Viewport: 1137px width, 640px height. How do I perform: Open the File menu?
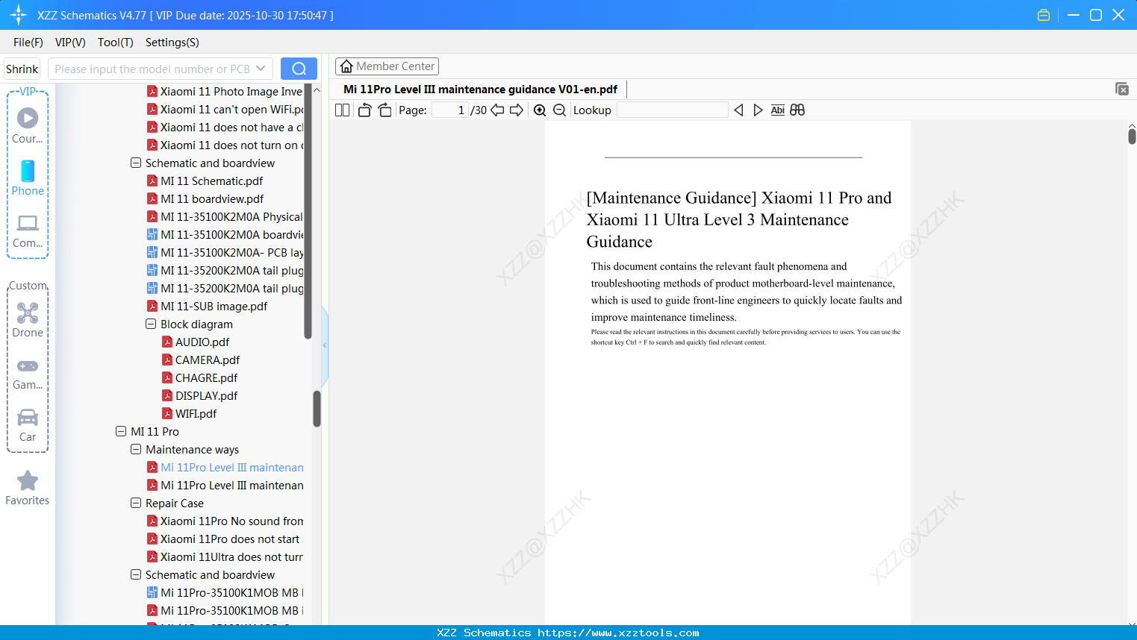point(28,43)
